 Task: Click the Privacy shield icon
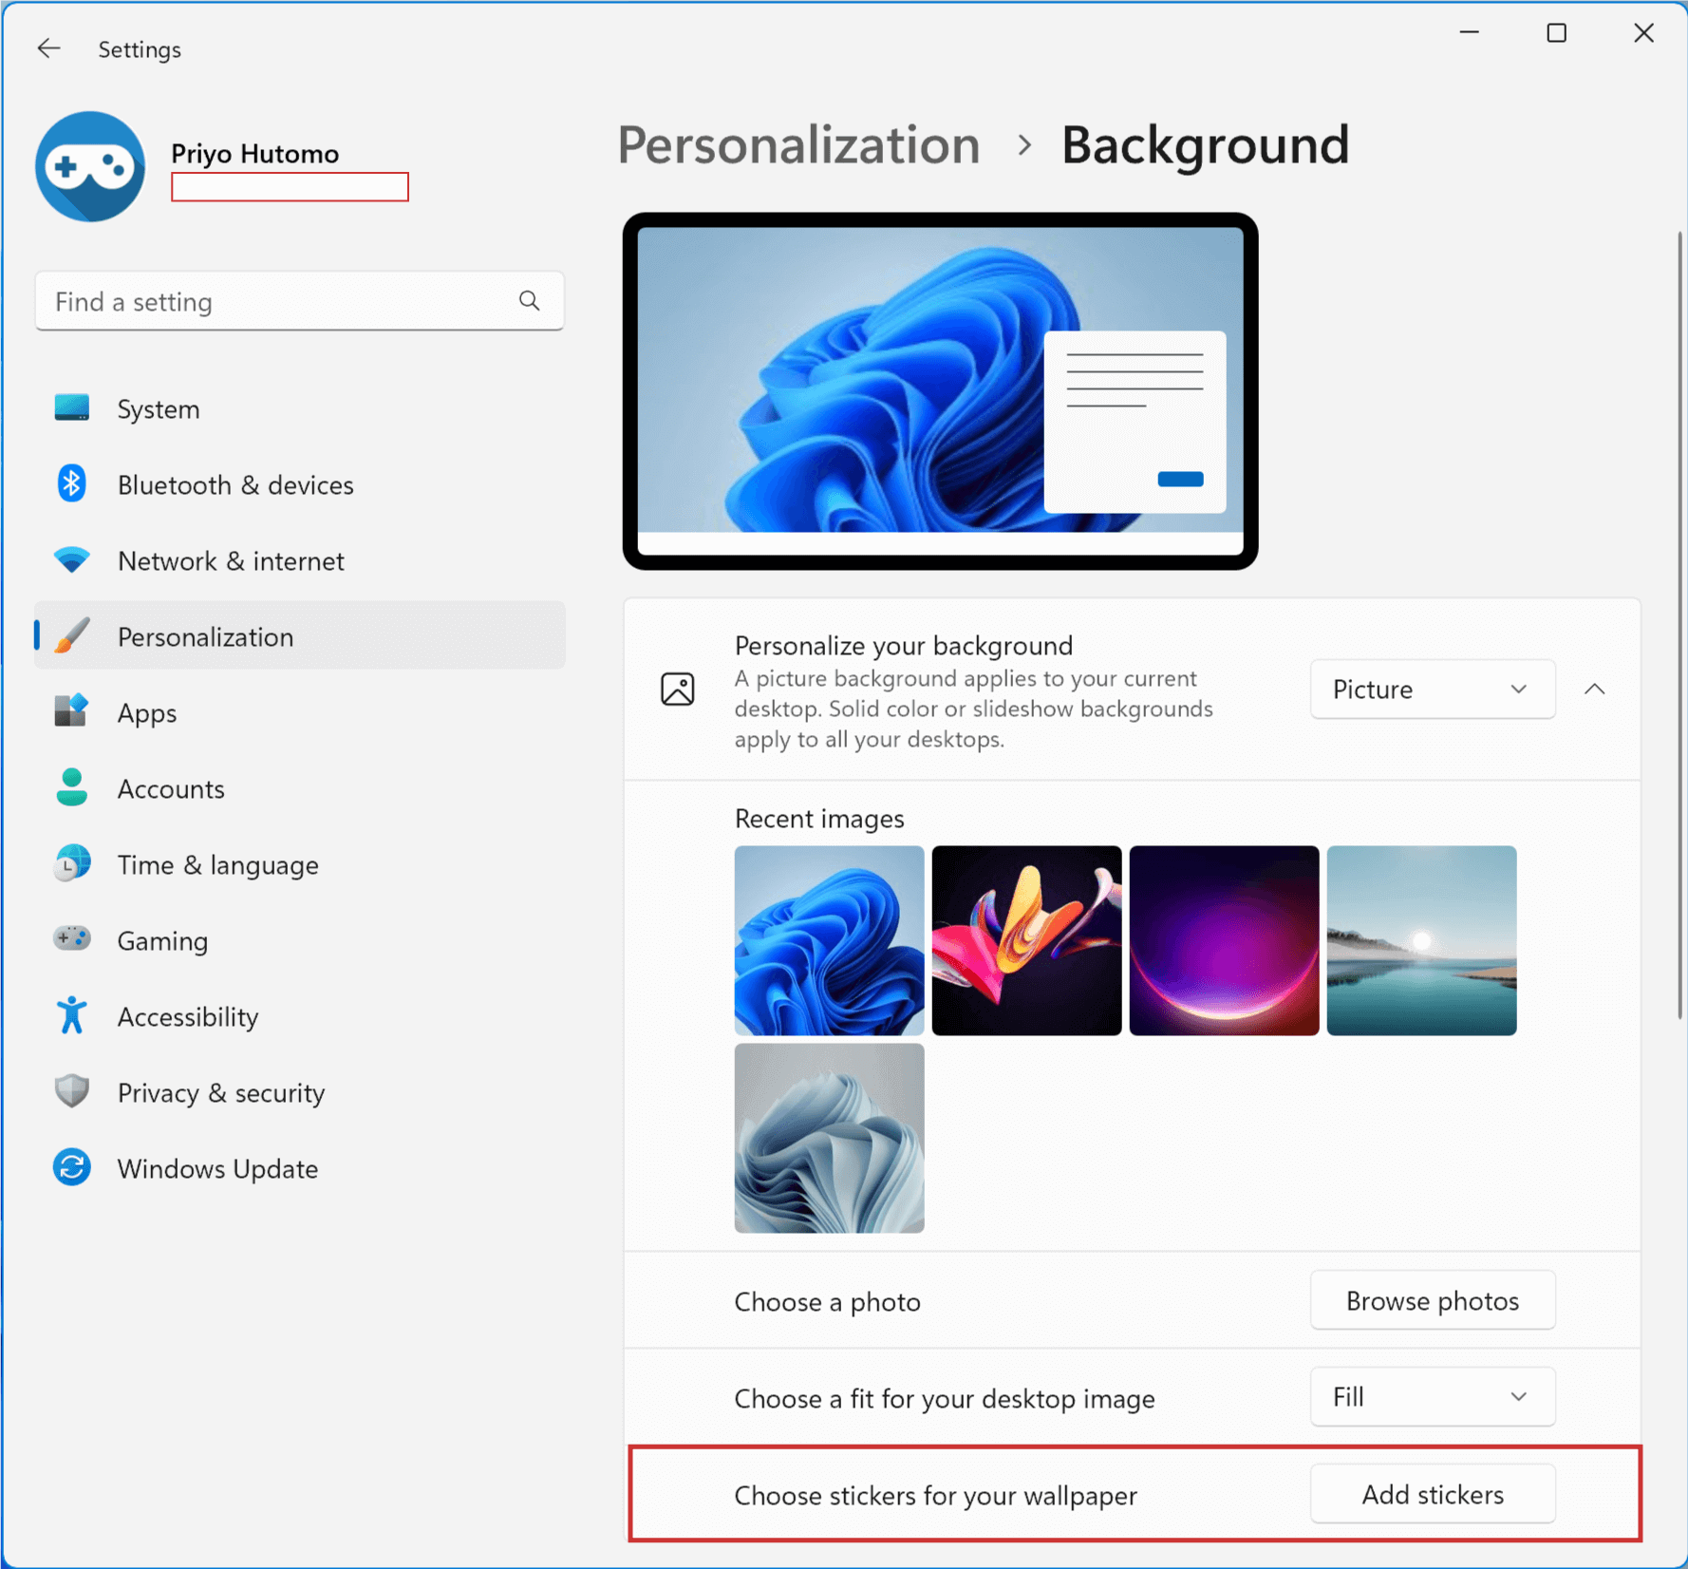(71, 1091)
